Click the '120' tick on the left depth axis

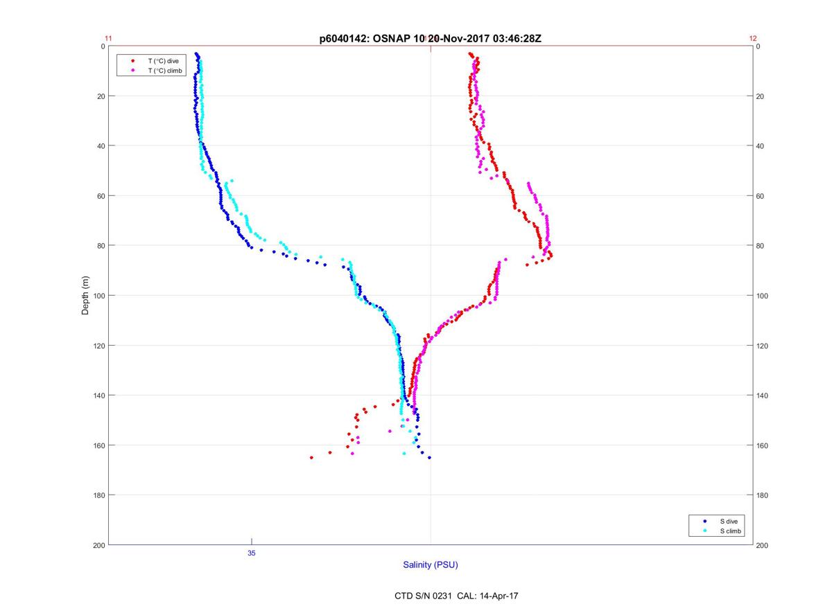click(99, 346)
